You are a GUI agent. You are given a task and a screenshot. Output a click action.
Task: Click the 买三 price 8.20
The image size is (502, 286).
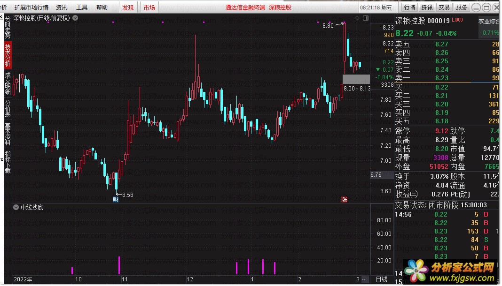441,105
